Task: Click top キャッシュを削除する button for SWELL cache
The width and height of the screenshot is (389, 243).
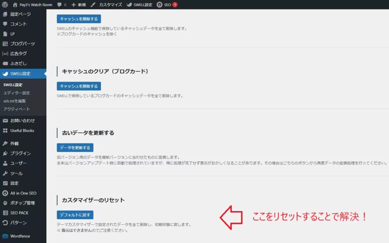Action: pos(79,19)
